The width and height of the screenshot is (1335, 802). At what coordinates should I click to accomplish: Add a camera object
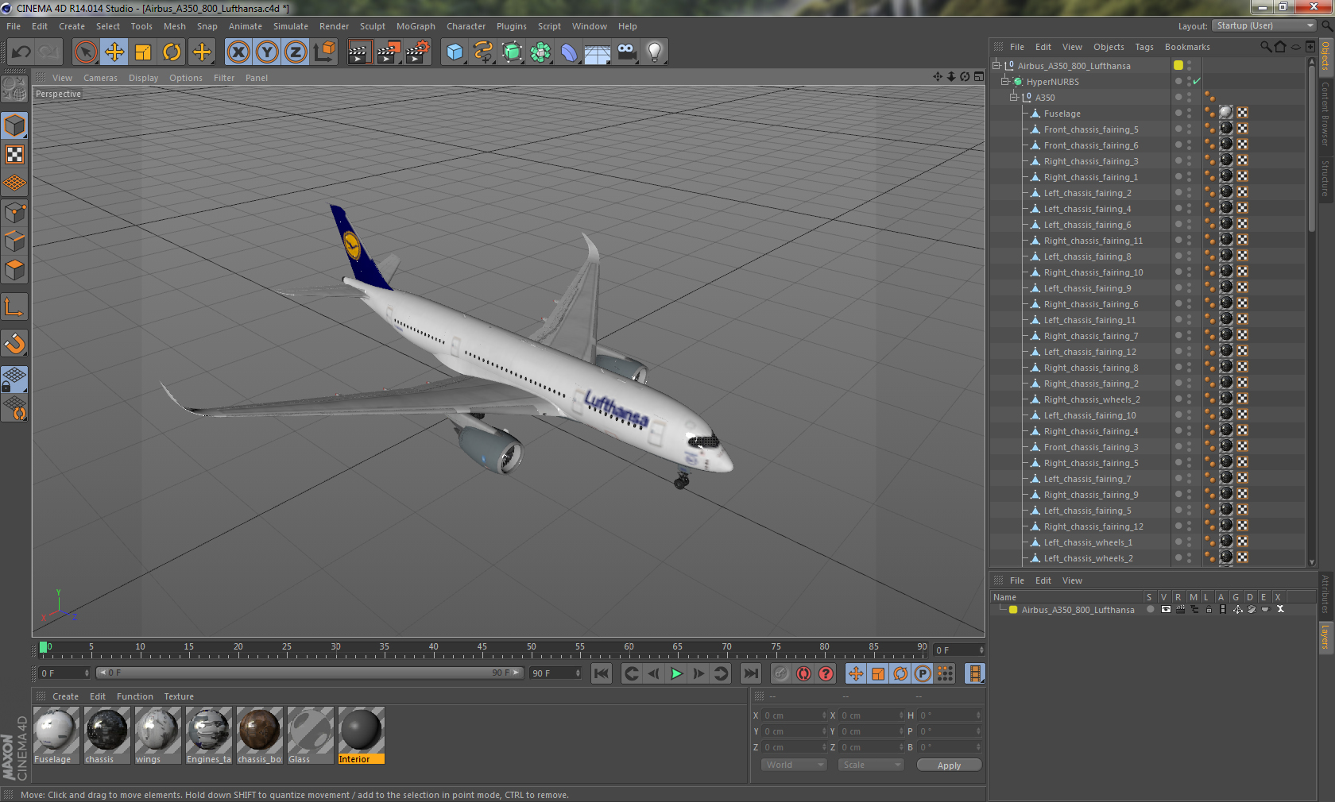626,52
